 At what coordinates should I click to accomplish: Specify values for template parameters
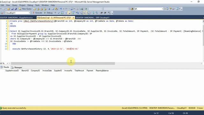(x=109, y=13)
